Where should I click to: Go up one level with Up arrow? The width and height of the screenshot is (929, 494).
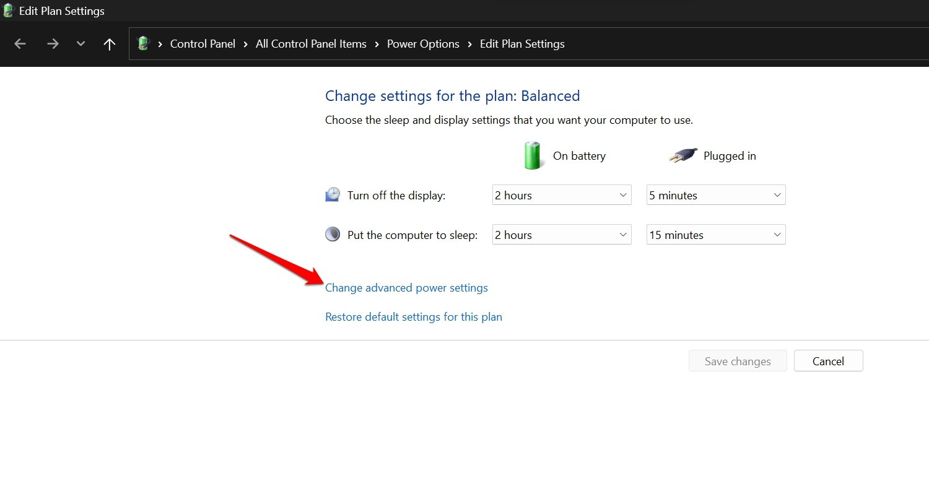coord(110,44)
